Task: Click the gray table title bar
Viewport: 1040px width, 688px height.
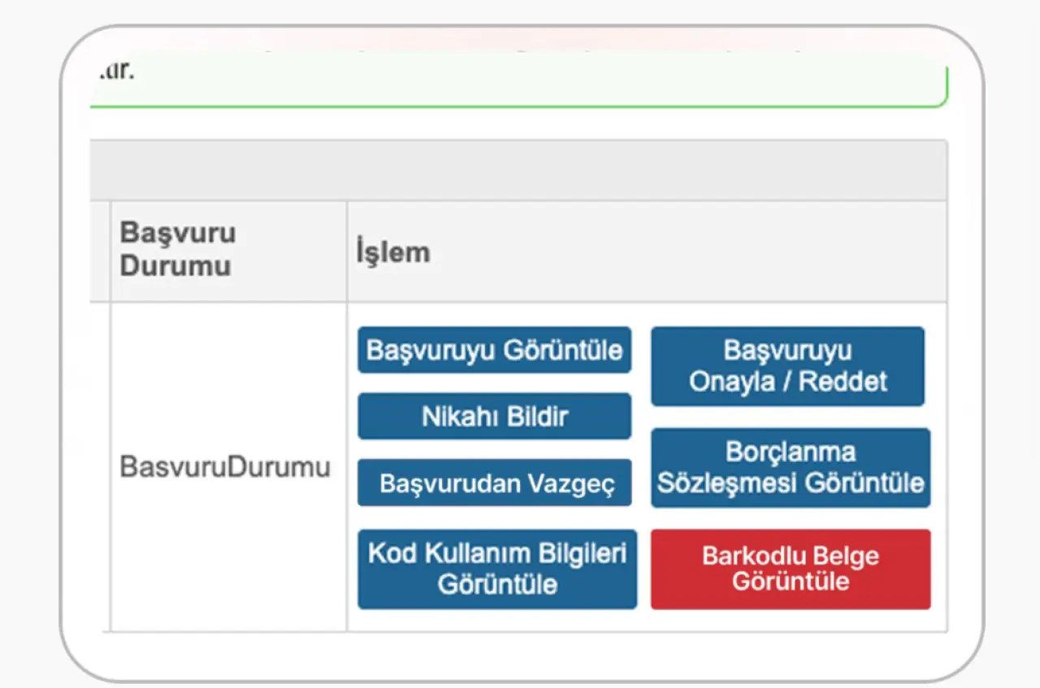Action: tap(520, 171)
